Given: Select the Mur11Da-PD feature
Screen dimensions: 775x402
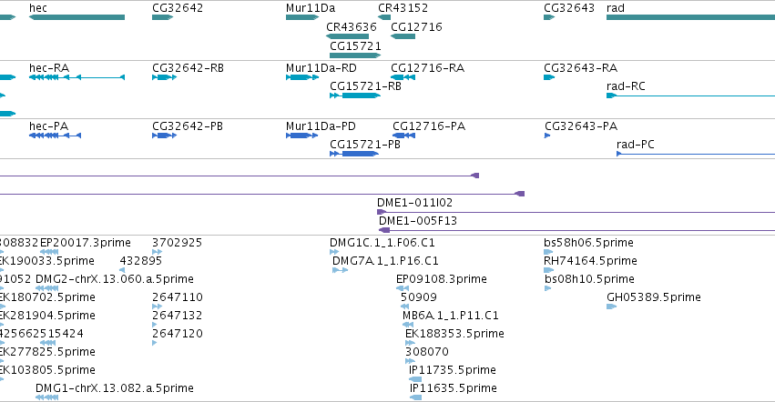Looking at the screenshot, I should pyautogui.click(x=301, y=136).
